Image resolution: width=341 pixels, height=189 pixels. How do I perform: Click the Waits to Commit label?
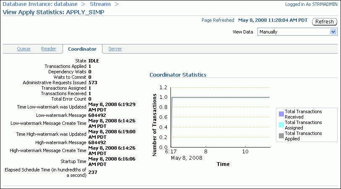pos(70,77)
